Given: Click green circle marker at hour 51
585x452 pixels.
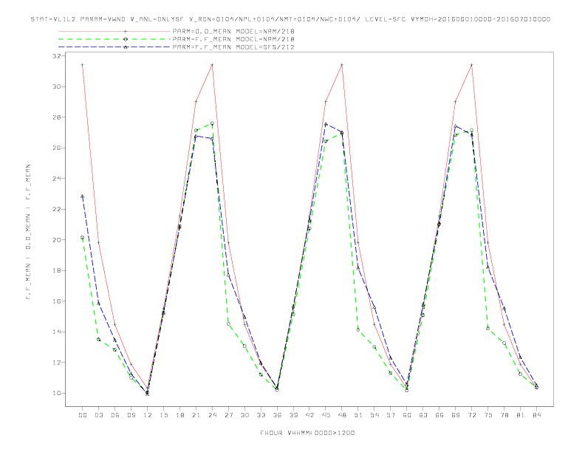Looking at the screenshot, I should click(358, 329).
